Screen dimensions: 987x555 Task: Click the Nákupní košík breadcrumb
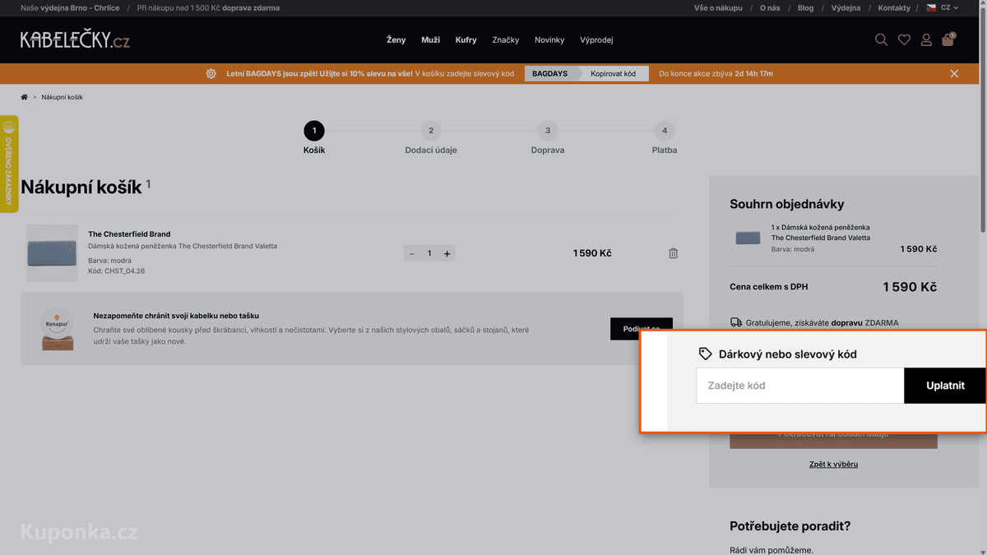pyautogui.click(x=62, y=97)
